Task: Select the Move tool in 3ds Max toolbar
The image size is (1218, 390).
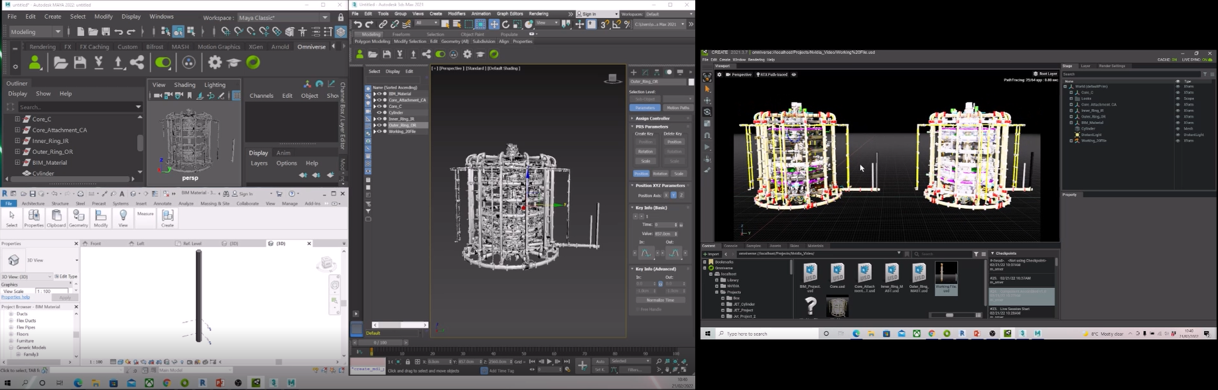Action: click(x=494, y=24)
